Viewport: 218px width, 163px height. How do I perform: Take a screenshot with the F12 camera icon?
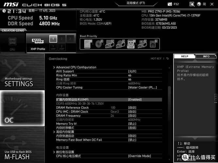(x=170, y=4)
